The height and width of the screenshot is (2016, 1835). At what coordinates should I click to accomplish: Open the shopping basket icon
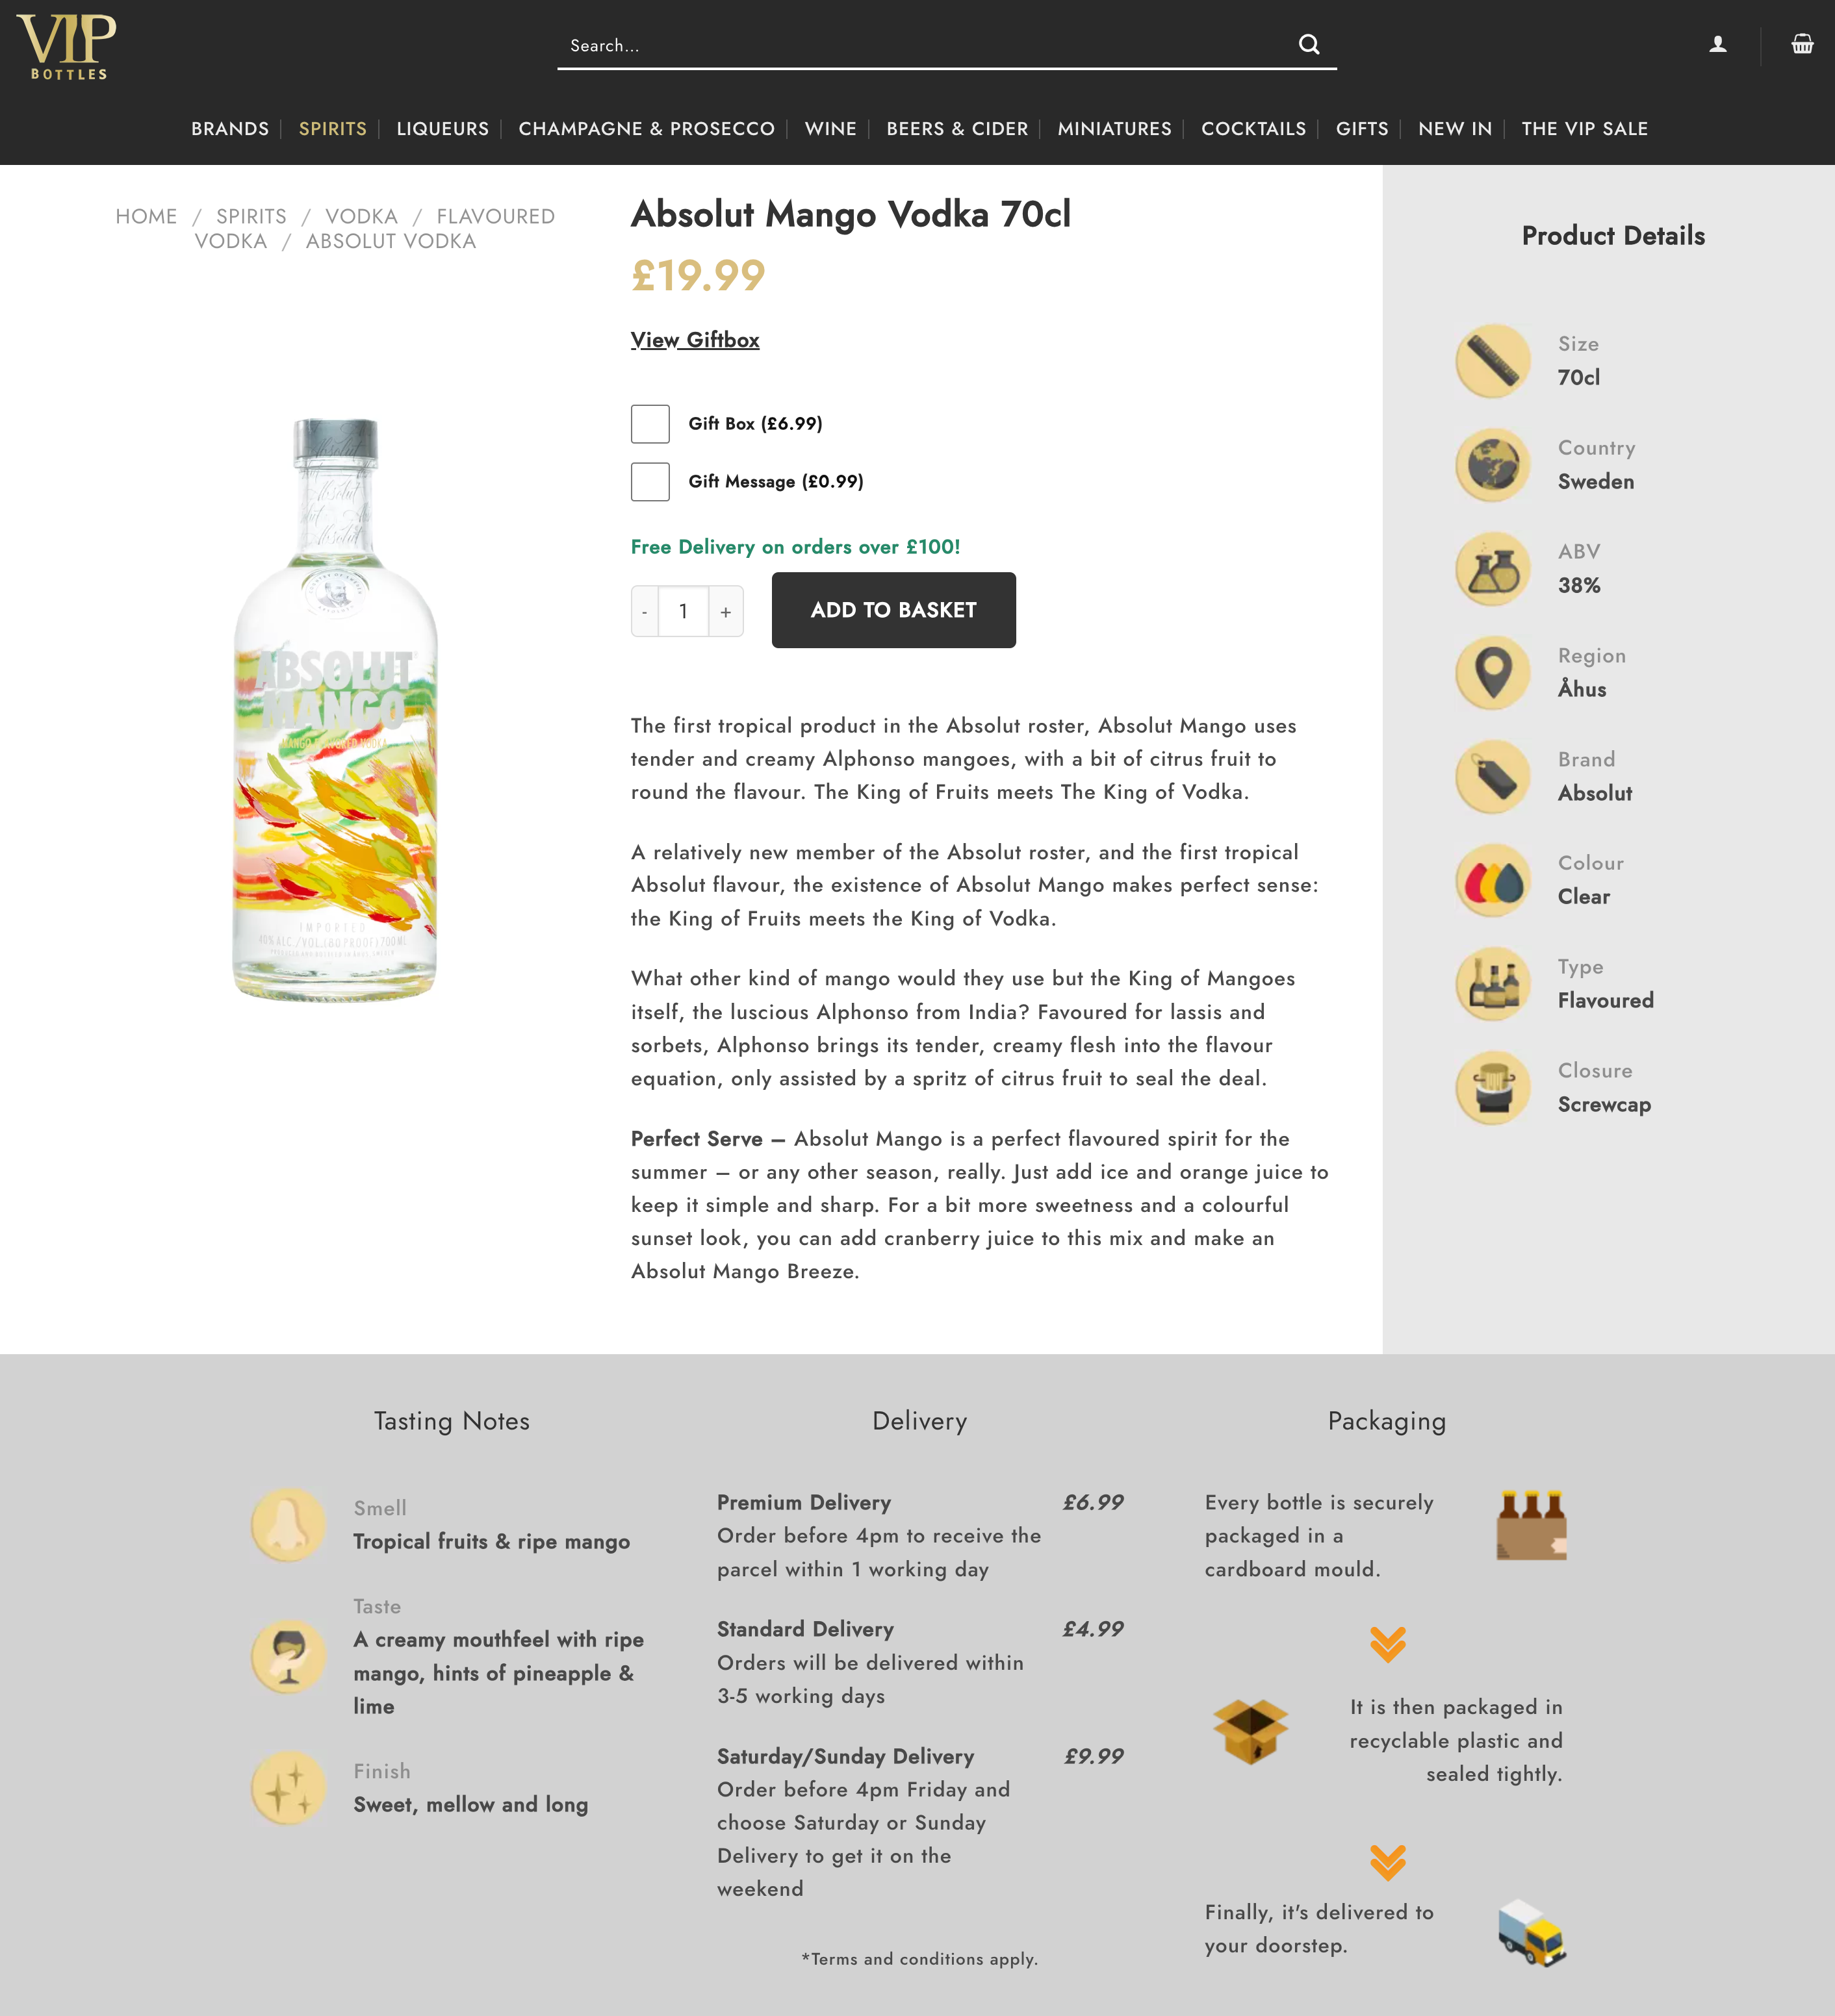(1802, 44)
